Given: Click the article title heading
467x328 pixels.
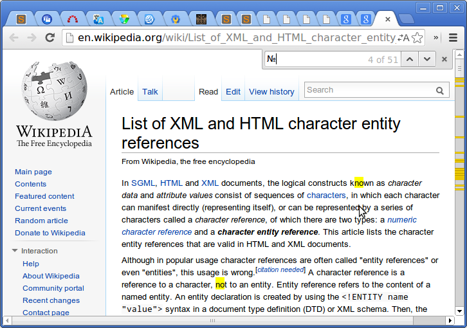Looking at the screenshot, I should 261,133.
